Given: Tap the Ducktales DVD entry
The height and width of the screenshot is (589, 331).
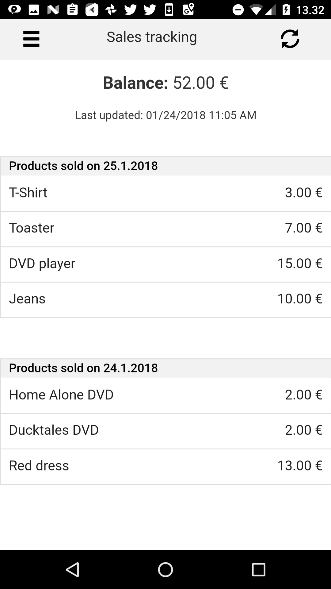Looking at the screenshot, I should point(165,431).
